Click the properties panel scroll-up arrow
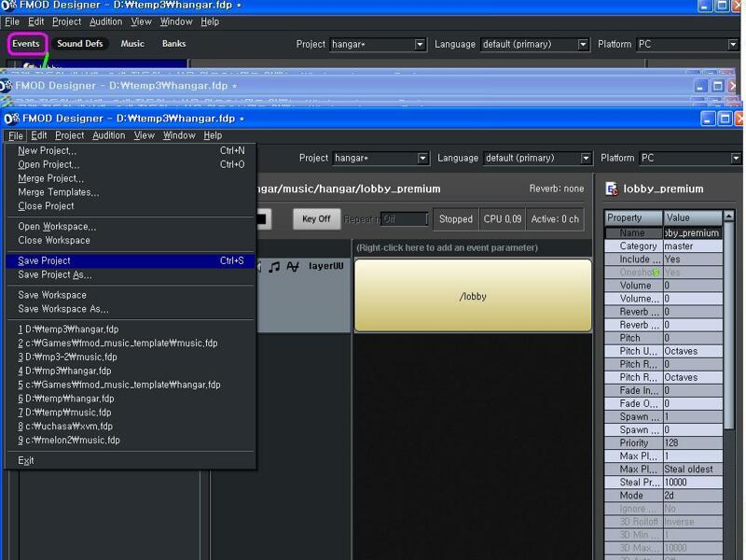 (x=729, y=217)
